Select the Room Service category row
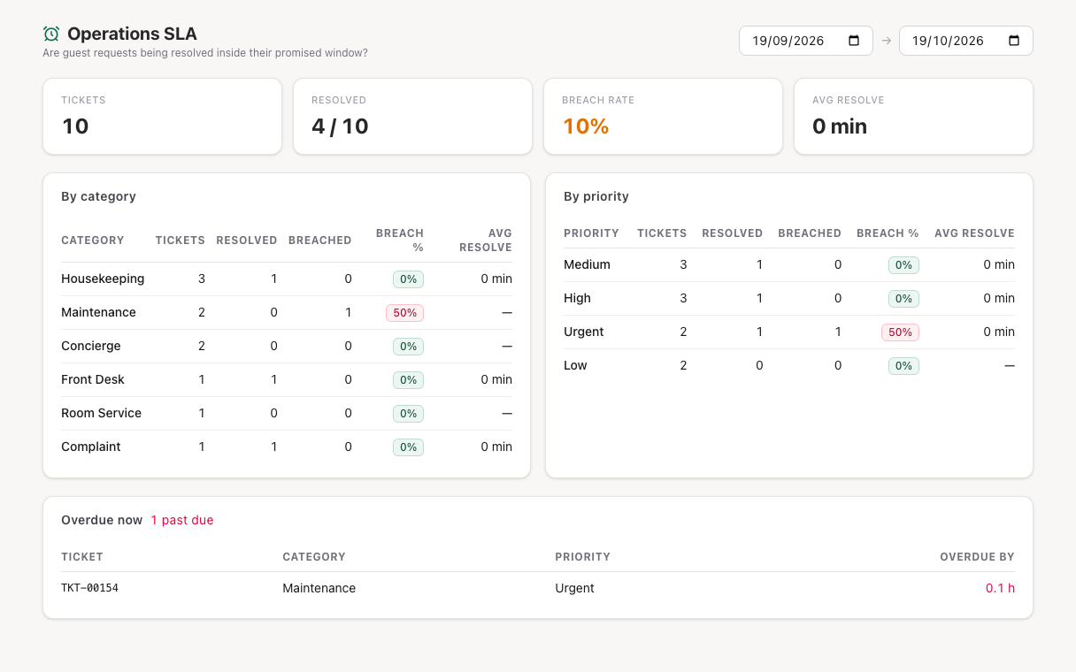Screen dimensions: 1076x672 (x=287, y=413)
